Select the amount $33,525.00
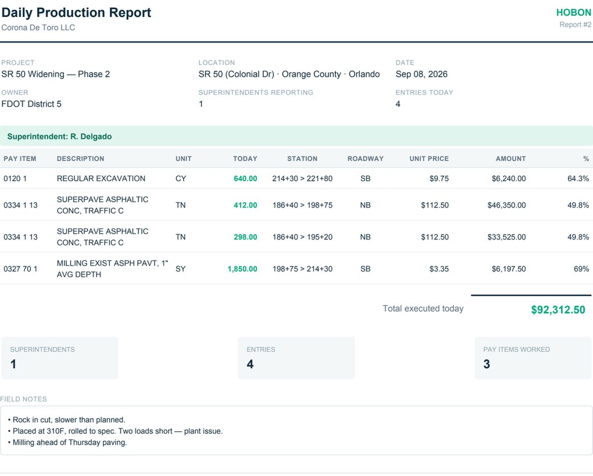Viewport: 593px width, 476px height. 506,237
